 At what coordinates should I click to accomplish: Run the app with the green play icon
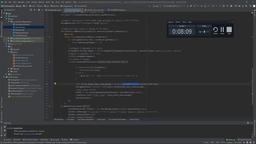184,6
